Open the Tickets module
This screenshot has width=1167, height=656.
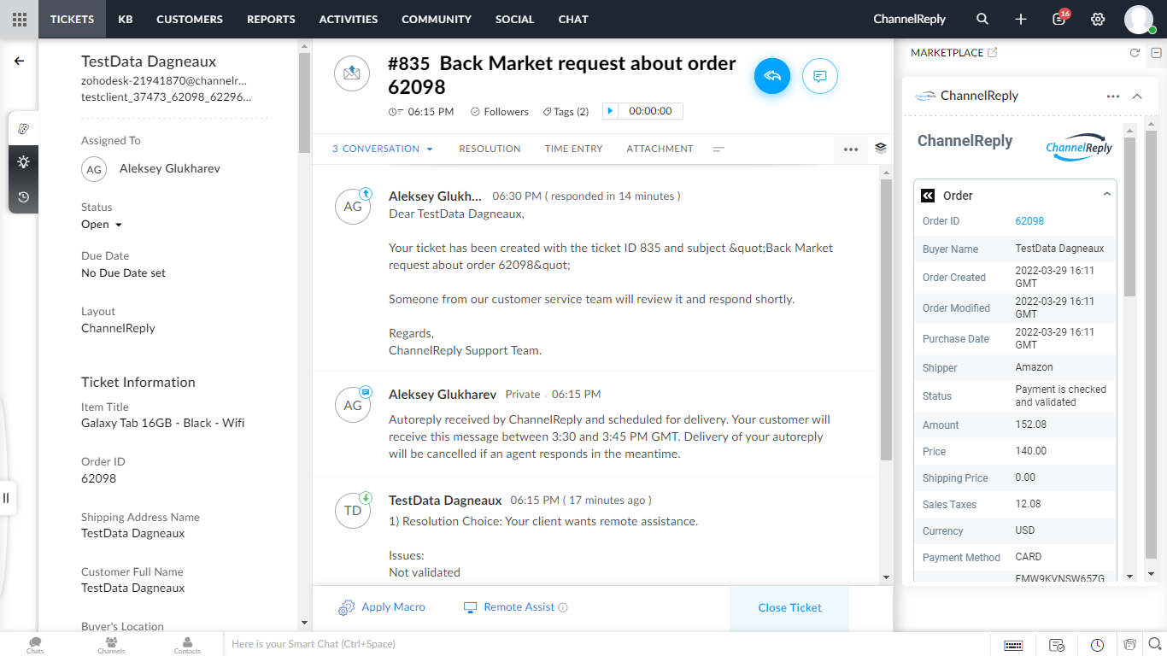click(72, 19)
